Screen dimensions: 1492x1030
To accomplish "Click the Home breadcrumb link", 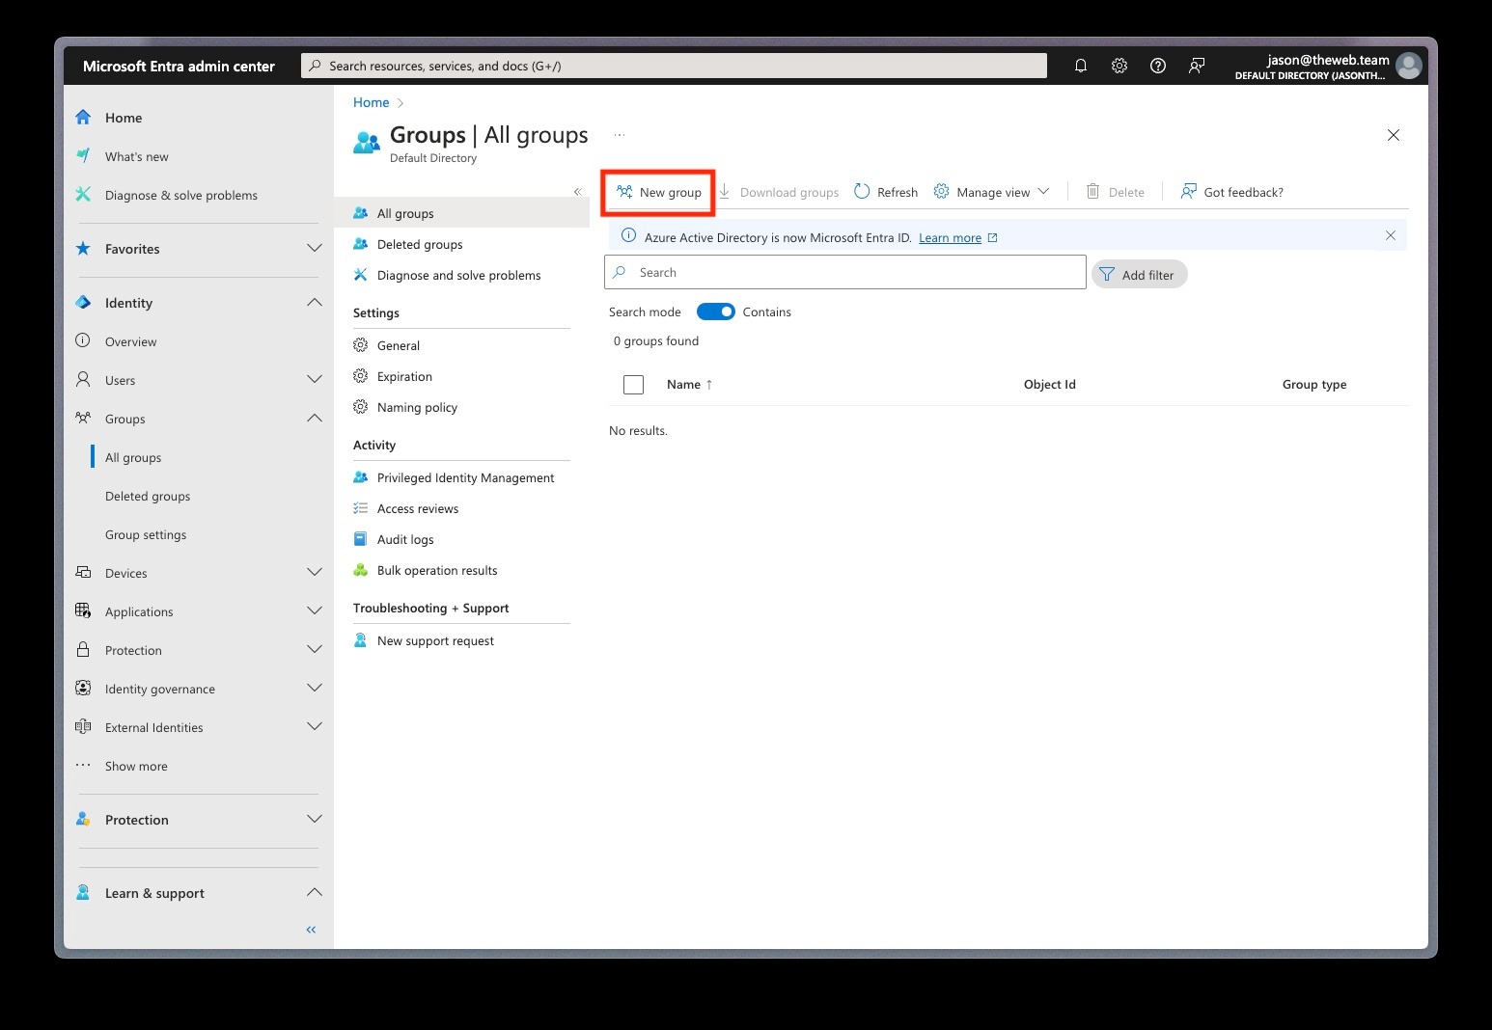I will point(372,102).
